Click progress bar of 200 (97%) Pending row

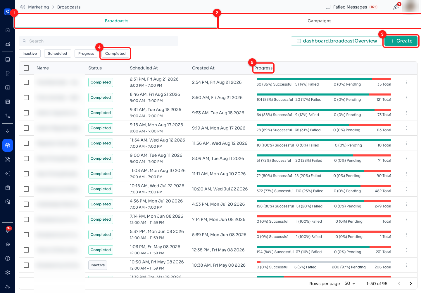pyautogui.click(x=324, y=262)
